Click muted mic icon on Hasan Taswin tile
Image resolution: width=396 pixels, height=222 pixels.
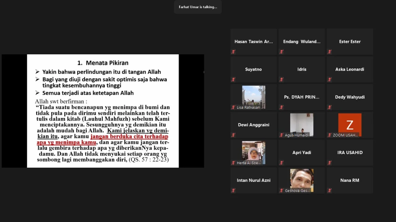click(233, 52)
